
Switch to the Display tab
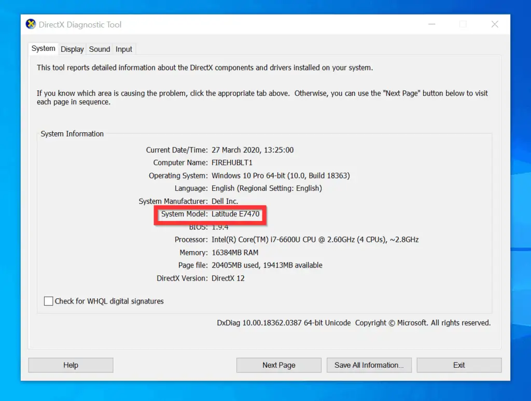pos(72,49)
